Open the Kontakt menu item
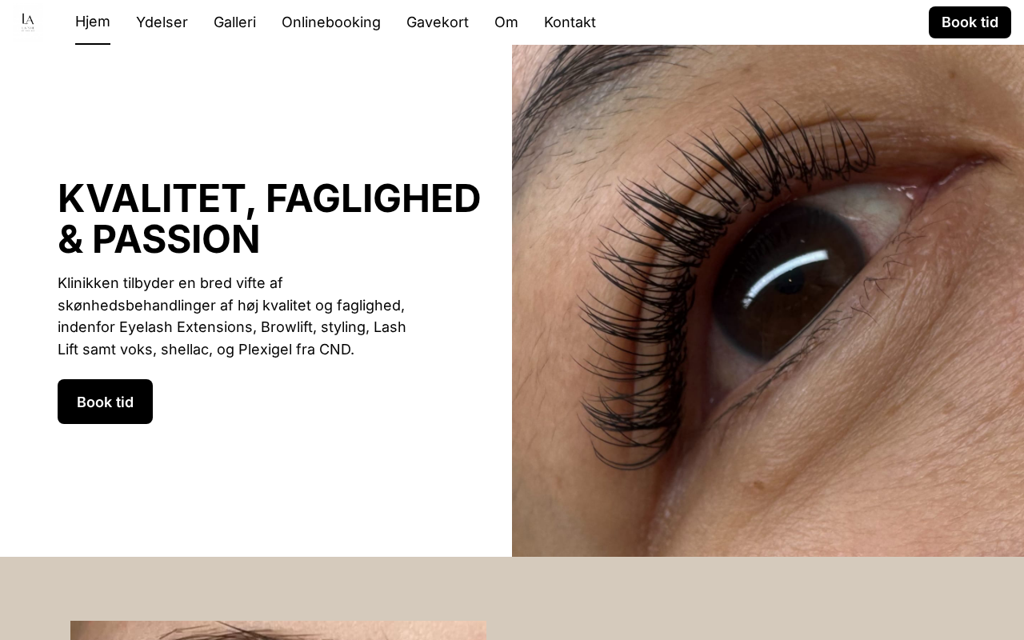The height and width of the screenshot is (640, 1024). point(570,22)
